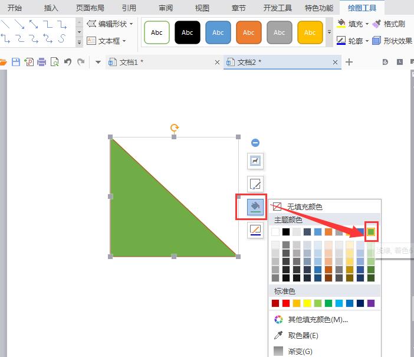Screen dimensions: 414x357
Task: Close the 文档2 document tab
Action: pyautogui.click(x=335, y=63)
